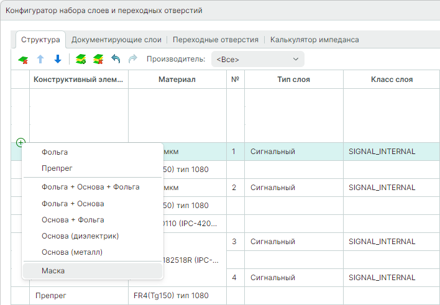Open the Производитель dropdown
The width and height of the screenshot is (440, 305).
[x=257, y=60]
